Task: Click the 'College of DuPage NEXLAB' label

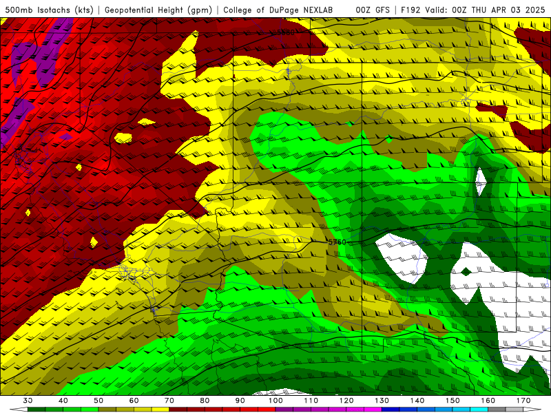Action: (278, 10)
